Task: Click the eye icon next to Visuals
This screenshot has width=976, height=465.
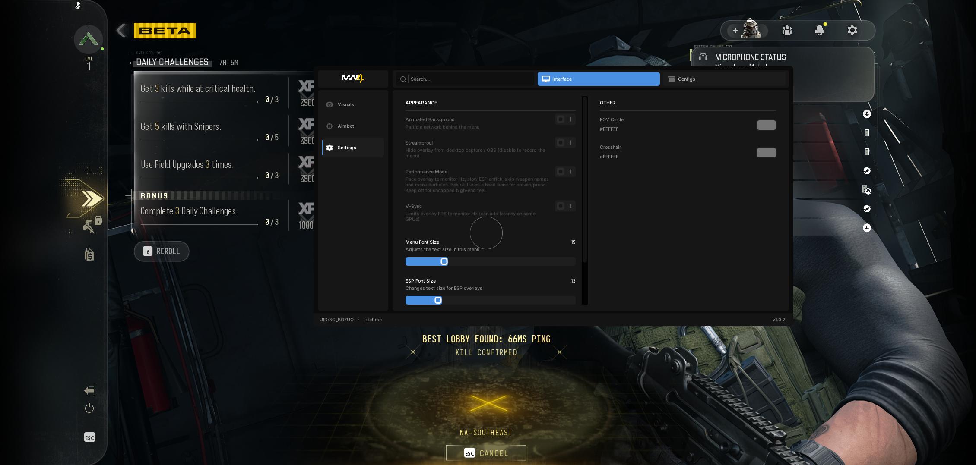Action: pos(330,104)
